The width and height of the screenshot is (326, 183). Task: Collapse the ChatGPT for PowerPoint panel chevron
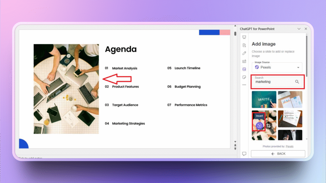299,29
